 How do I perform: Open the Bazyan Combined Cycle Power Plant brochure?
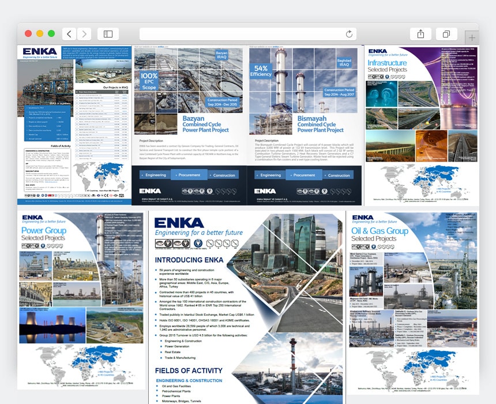[x=189, y=125]
